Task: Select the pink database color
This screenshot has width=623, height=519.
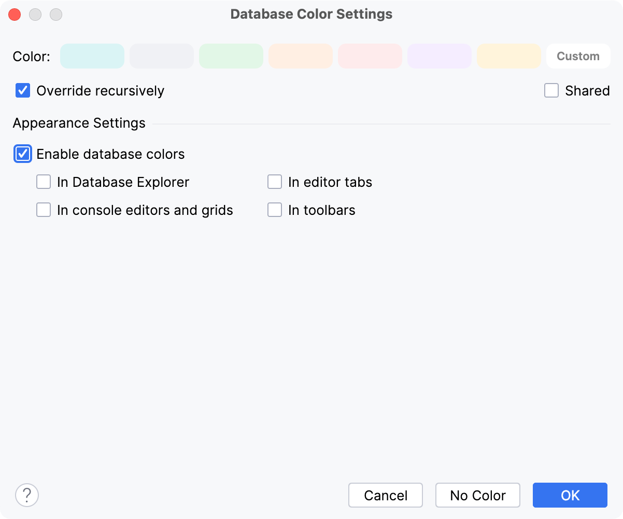Action: 370,56
